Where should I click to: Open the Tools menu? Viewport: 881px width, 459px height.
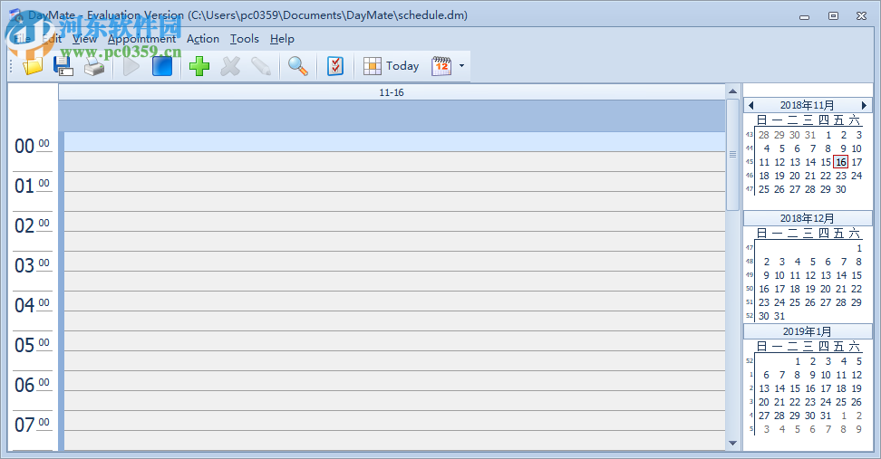coord(245,39)
